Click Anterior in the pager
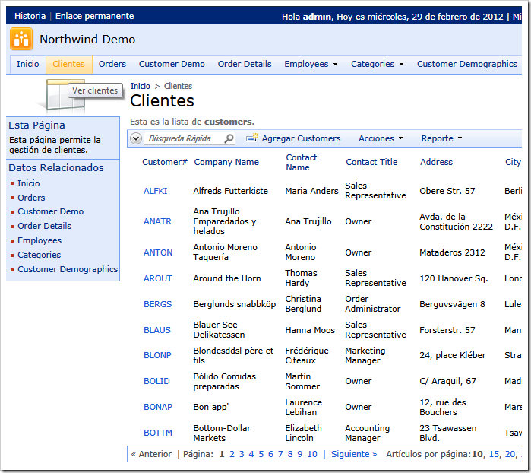The image size is (531, 473). pyautogui.click(x=151, y=454)
